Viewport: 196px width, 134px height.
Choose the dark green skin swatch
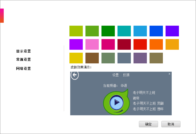108,31
